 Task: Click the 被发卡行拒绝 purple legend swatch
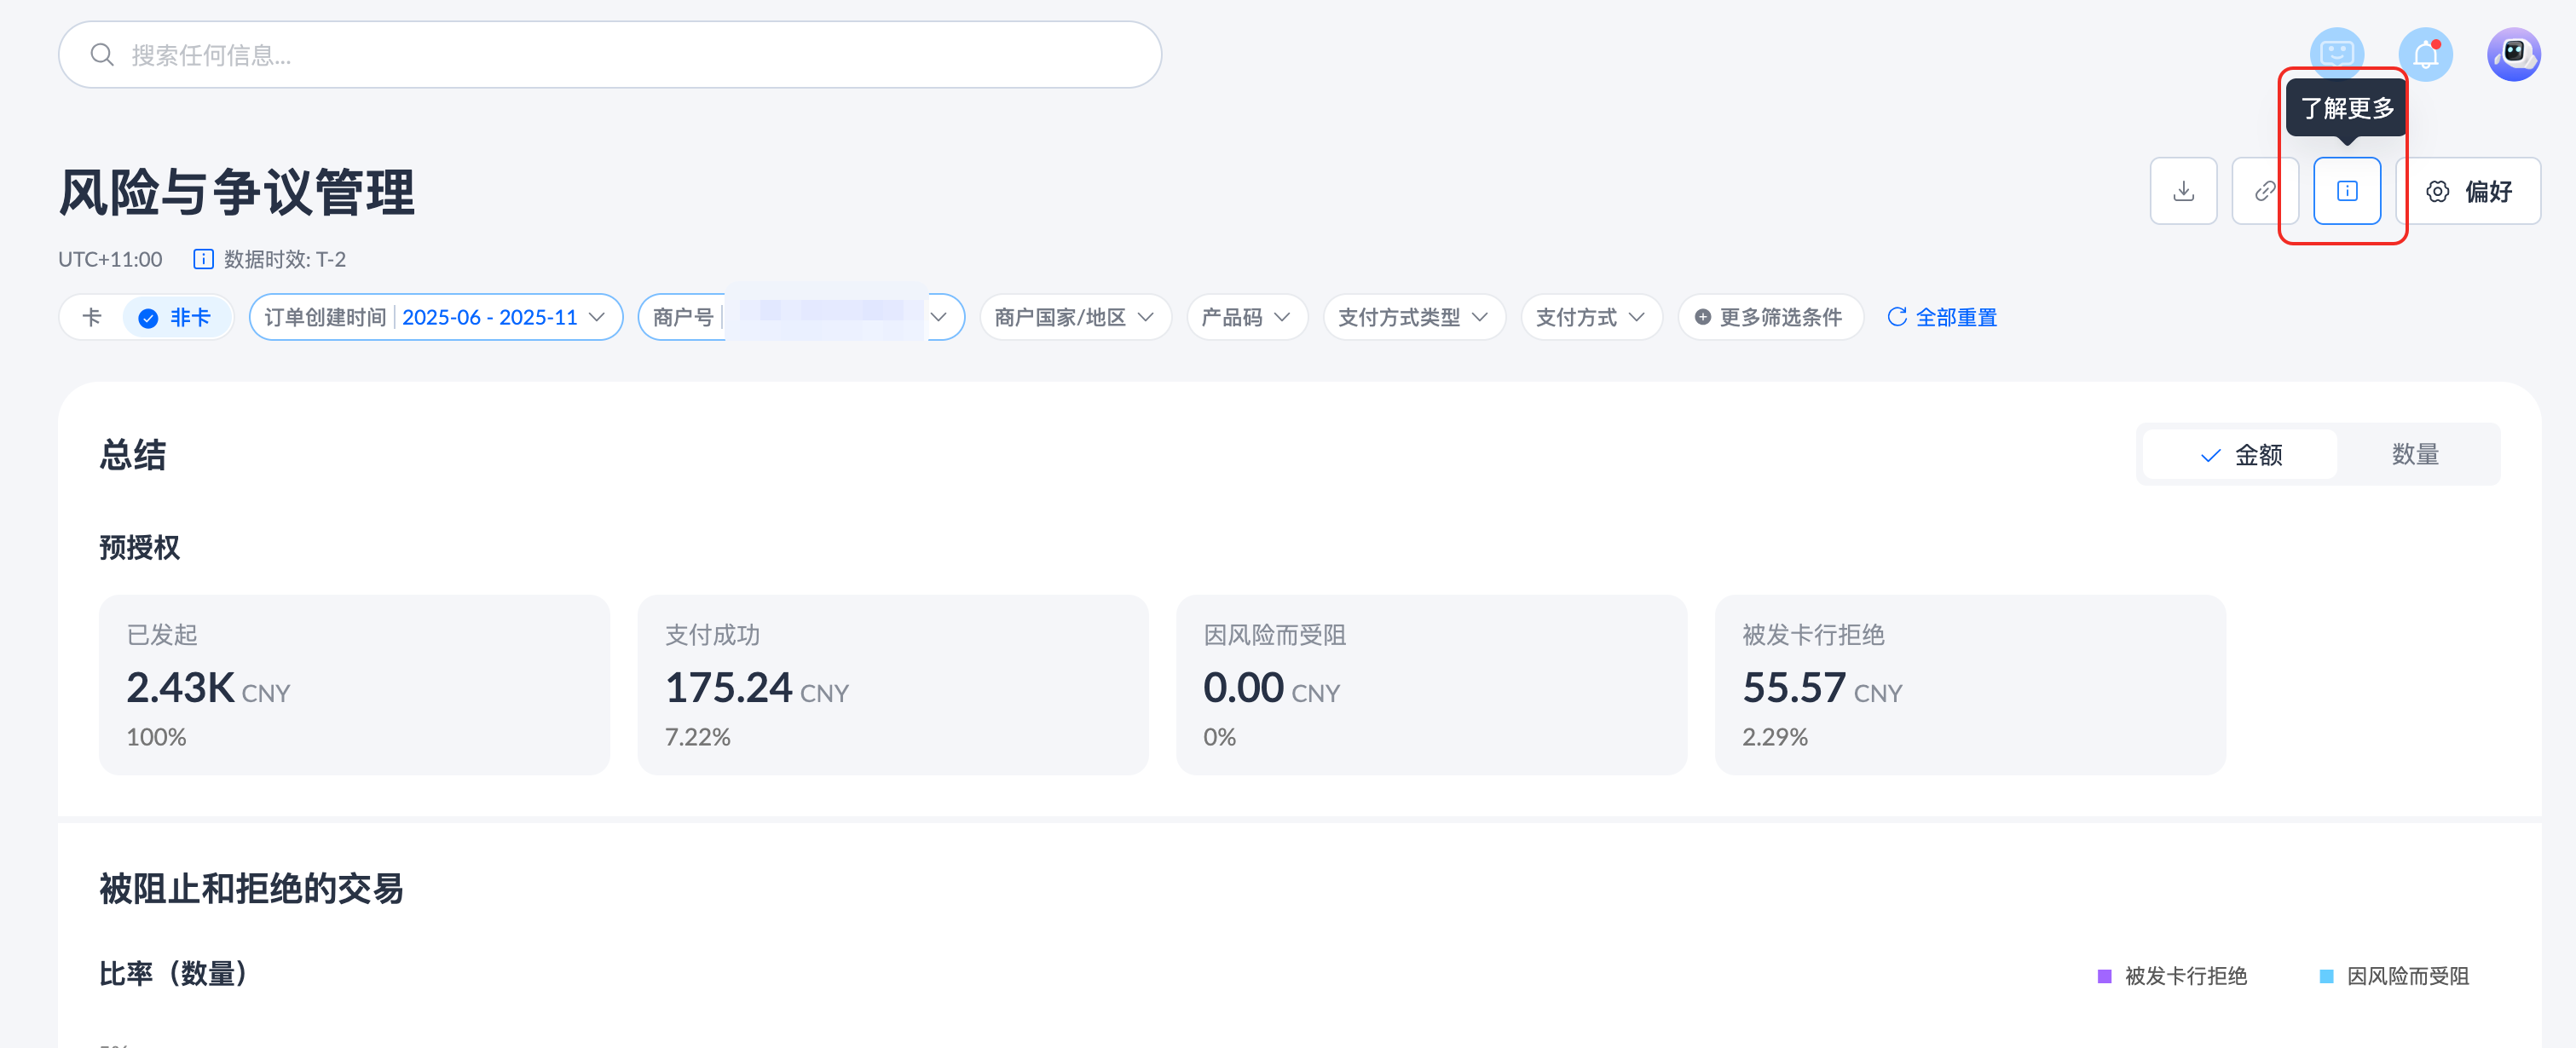click(x=2104, y=976)
